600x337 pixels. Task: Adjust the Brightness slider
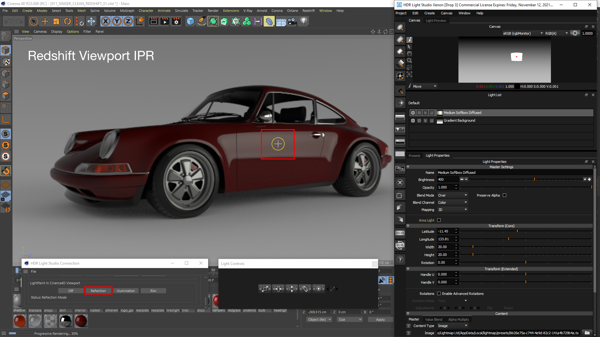(x=534, y=179)
